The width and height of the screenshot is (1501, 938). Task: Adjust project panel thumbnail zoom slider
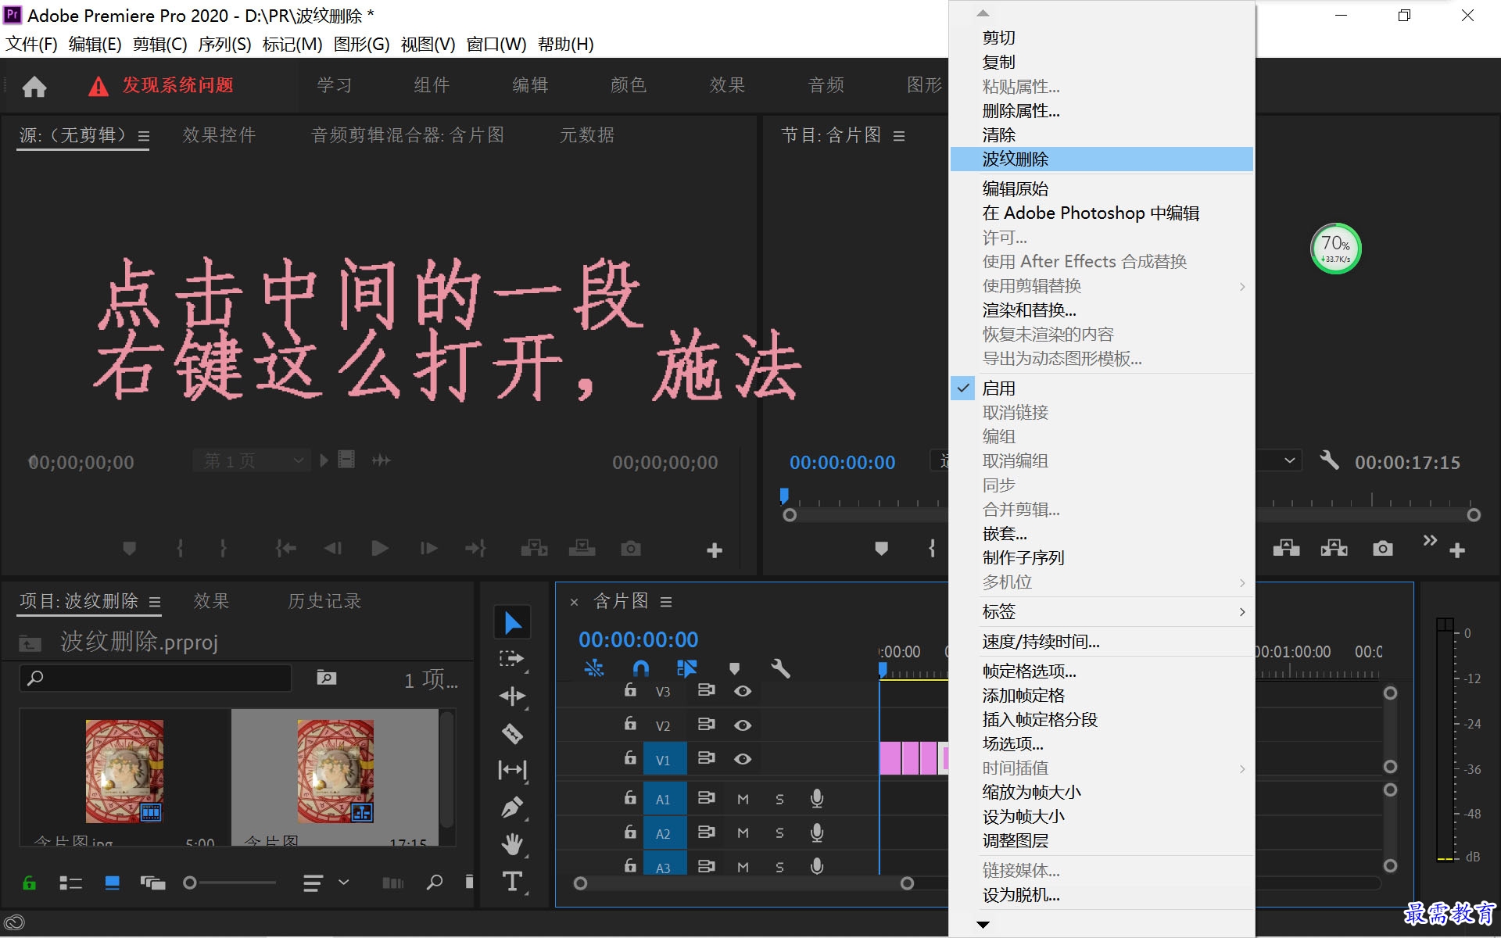coord(190,883)
